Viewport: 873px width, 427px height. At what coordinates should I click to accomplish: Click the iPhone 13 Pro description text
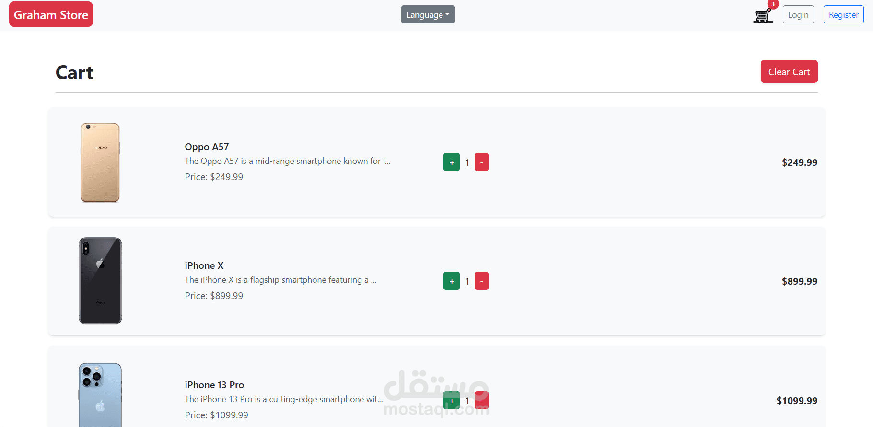coord(284,399)
